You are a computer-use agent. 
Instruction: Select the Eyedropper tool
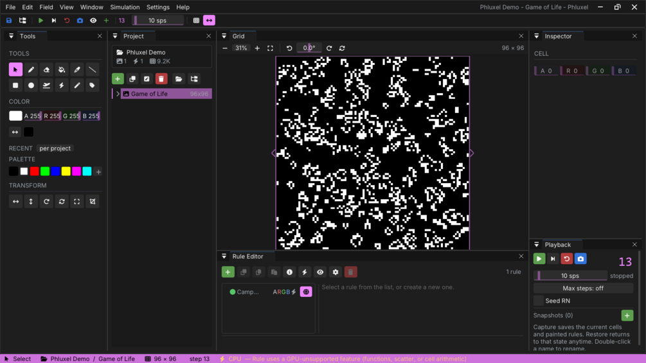(77, 69)
